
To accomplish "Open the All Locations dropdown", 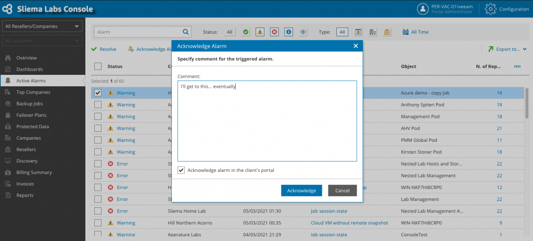I will pyautogui.click(x=42, y=41).
